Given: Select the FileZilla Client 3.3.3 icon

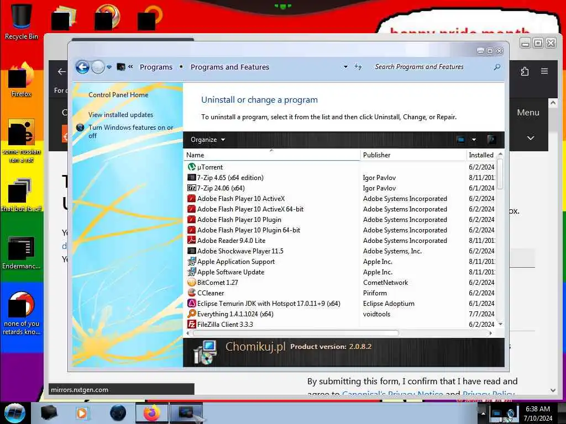Looking at the screenshot, I should tap(192, 324).
